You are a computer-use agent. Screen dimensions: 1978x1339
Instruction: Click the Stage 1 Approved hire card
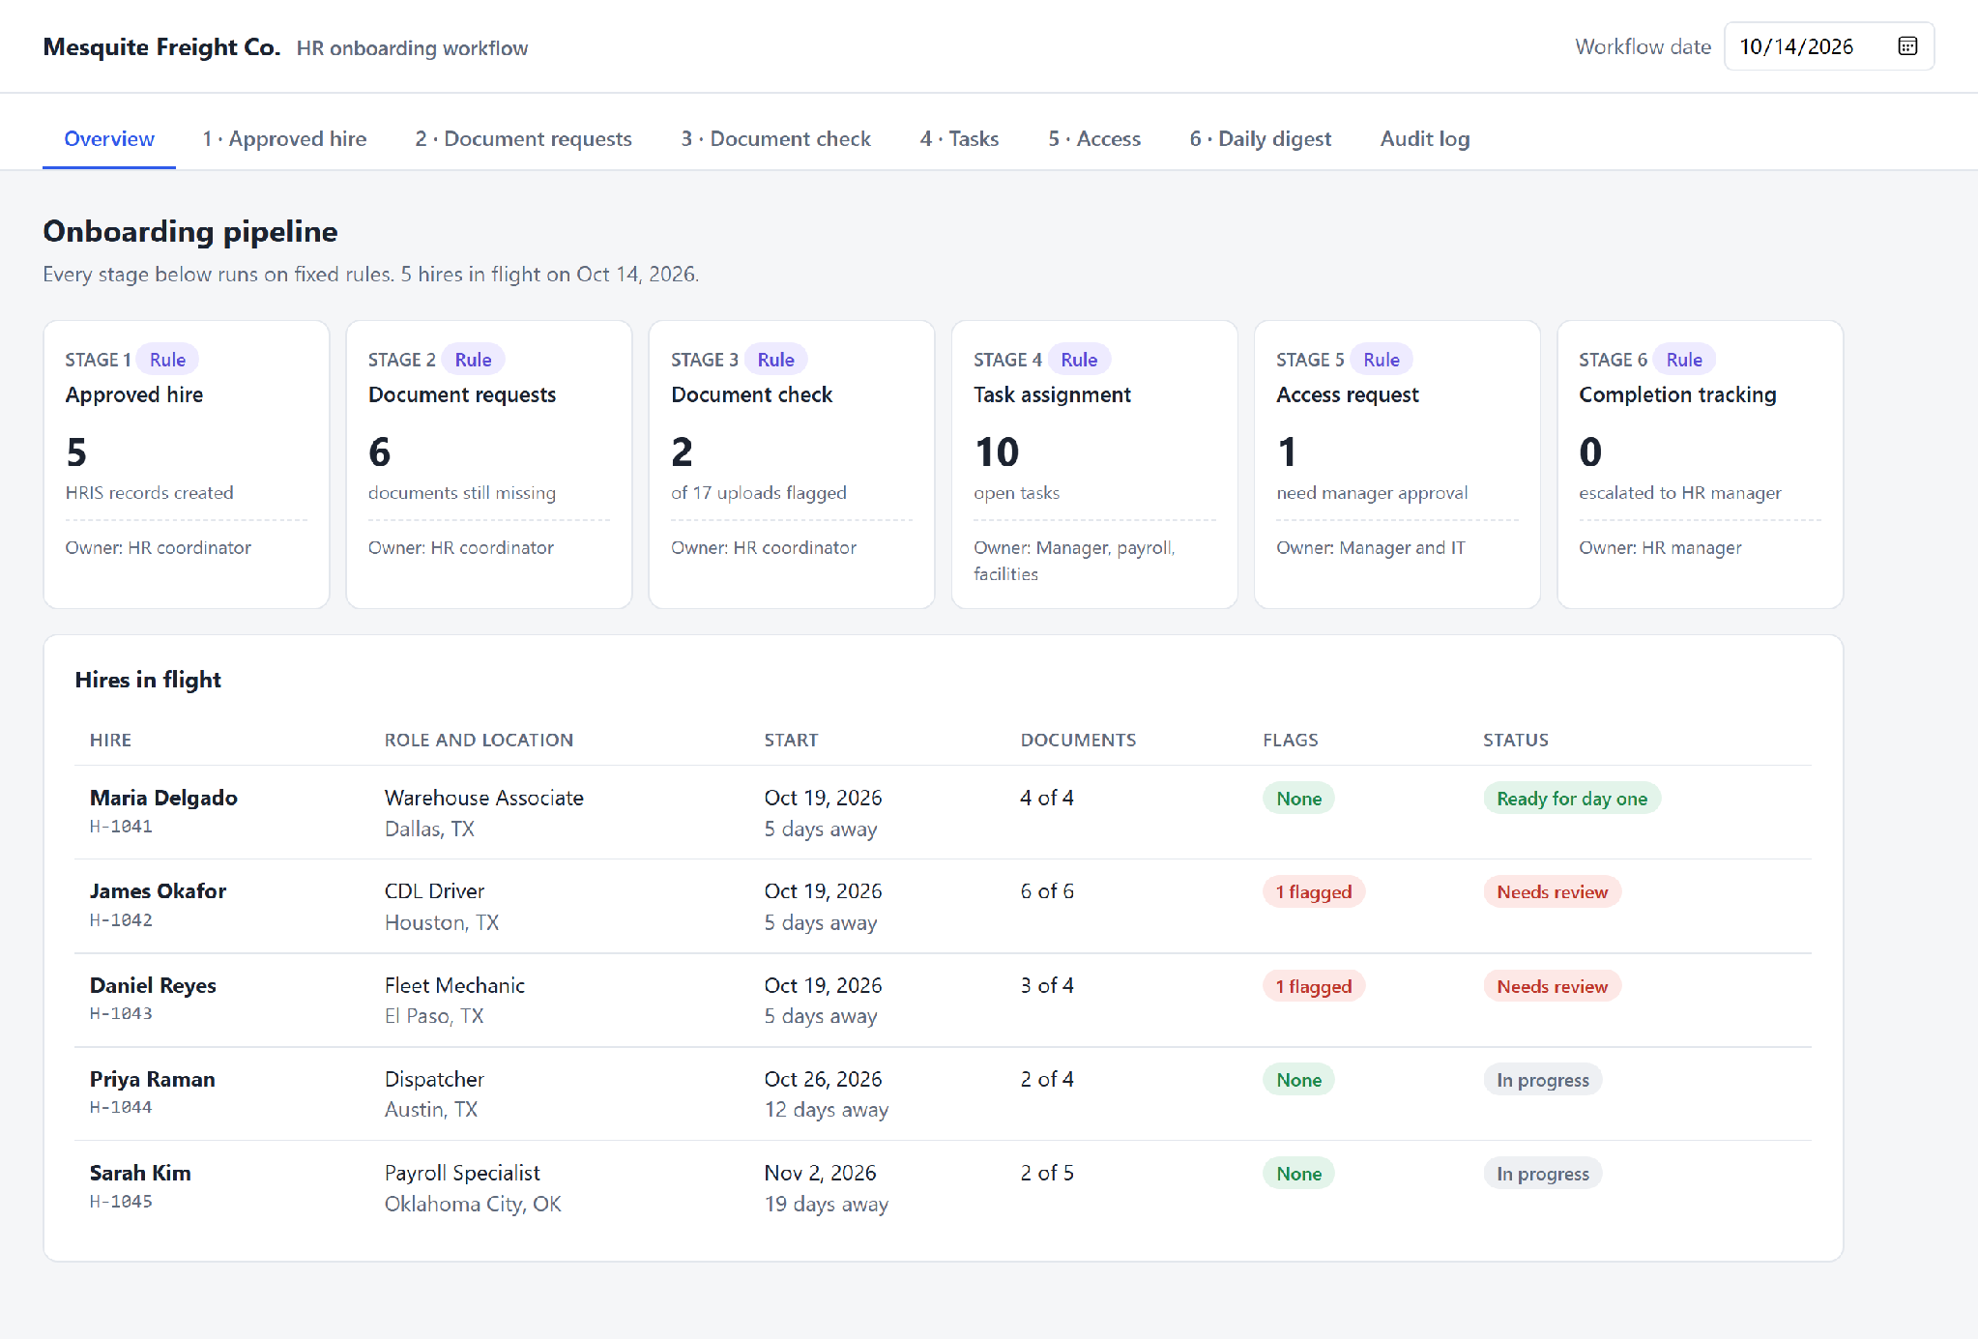pos(187,464)
